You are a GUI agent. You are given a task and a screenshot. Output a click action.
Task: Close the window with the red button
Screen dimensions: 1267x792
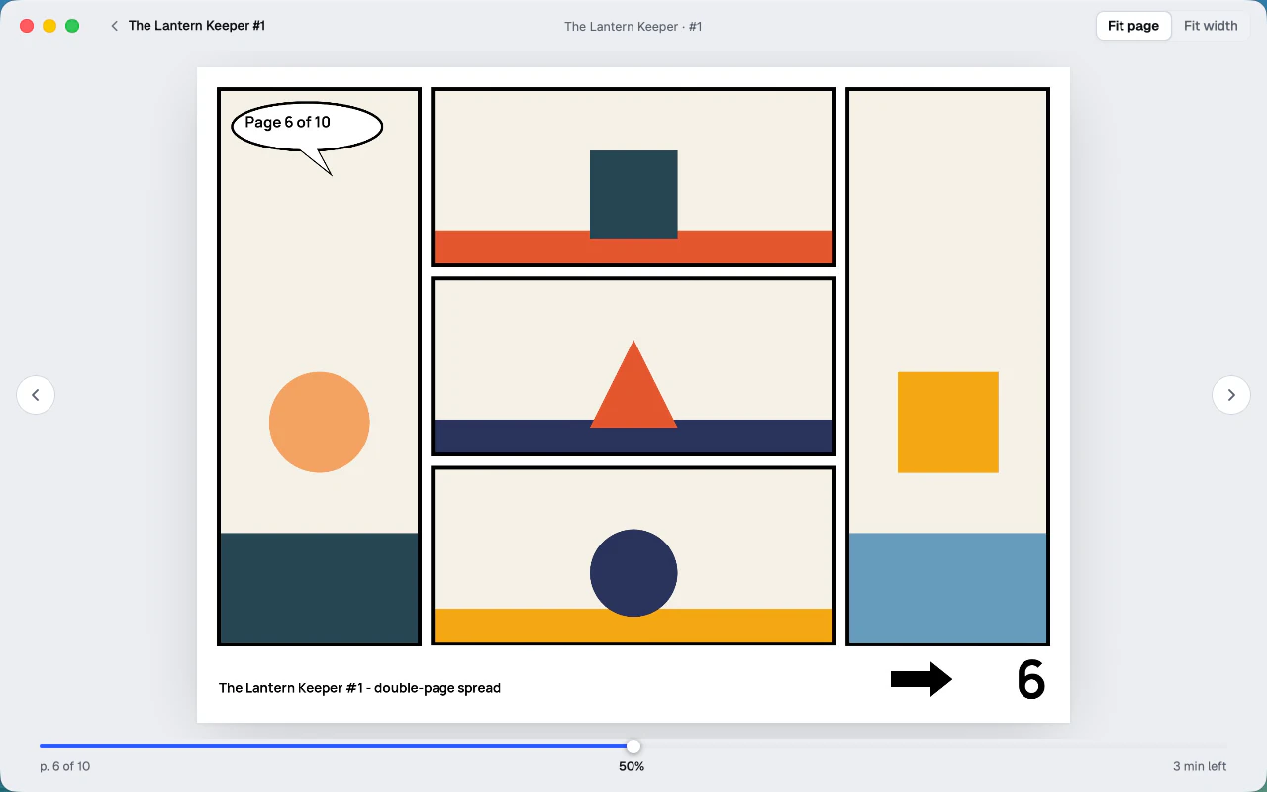click(x=27, y=26)
